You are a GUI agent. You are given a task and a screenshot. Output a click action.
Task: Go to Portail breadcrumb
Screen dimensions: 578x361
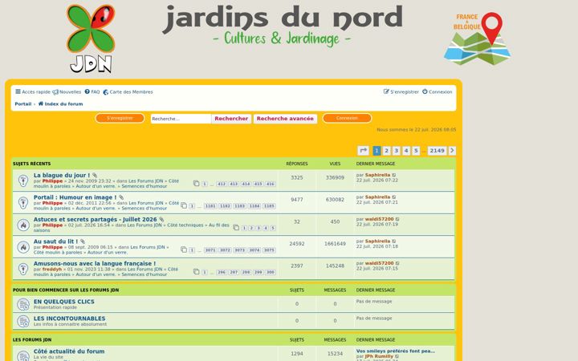click(22, 103)
